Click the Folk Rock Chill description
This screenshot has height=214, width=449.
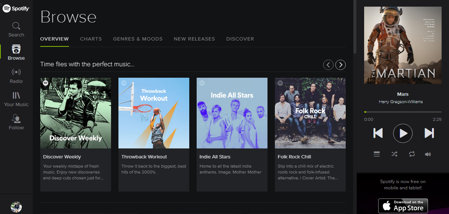pos(308,172)
